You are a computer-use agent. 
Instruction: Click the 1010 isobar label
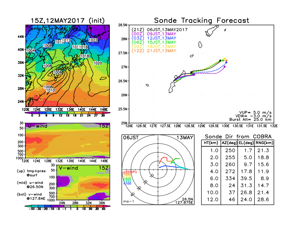click(51, 90)
